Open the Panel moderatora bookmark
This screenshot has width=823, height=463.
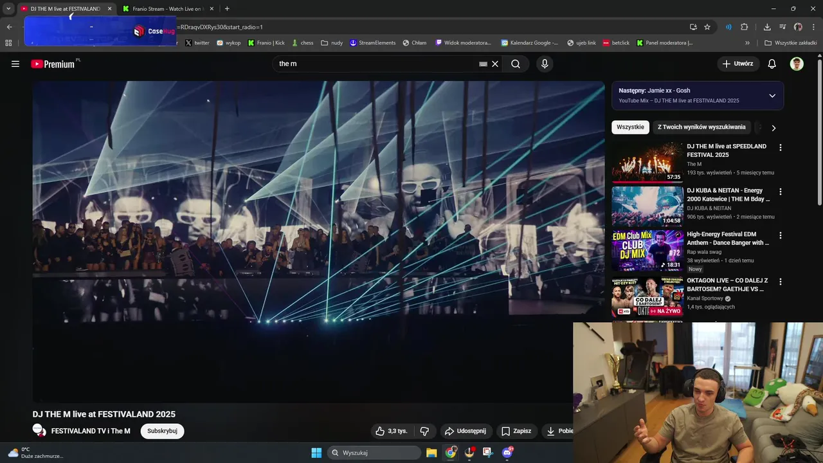click(x=665, y=43)
